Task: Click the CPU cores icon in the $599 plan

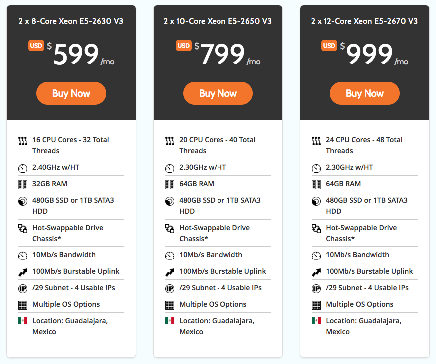Action: [23, 141]
